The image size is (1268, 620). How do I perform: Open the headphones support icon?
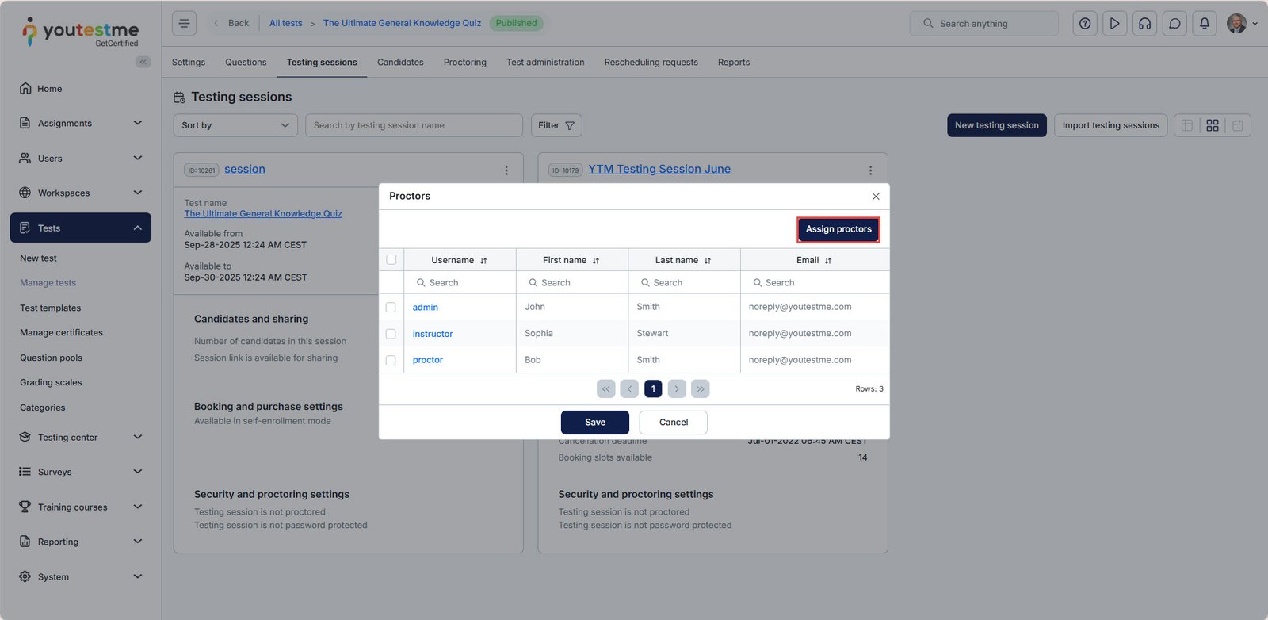(x=1144, y=24)
